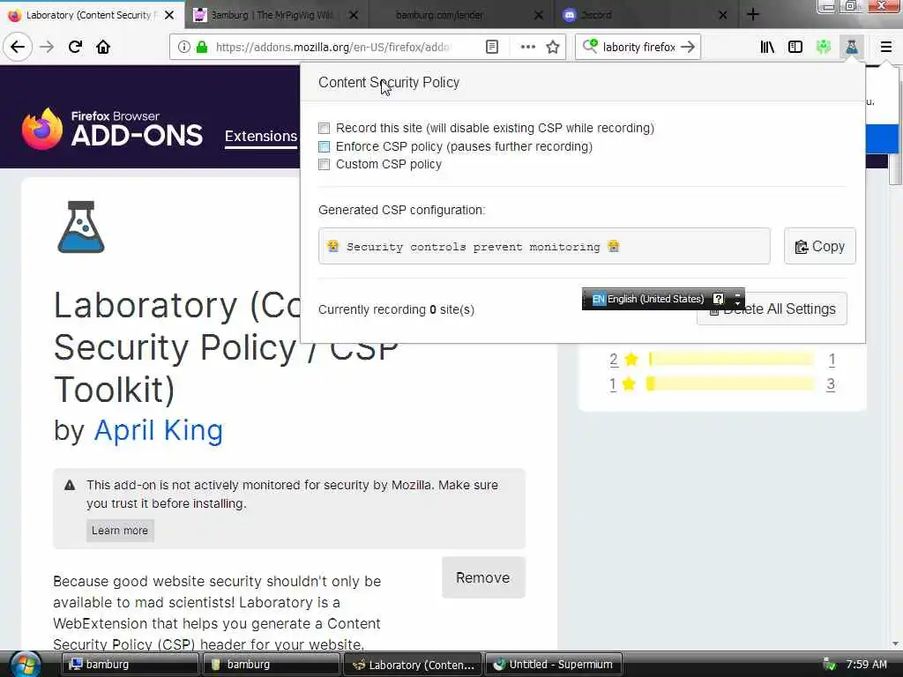Open the count link for 1-star reviews
This screenshot has height=677, width=903.
[831, 384]
